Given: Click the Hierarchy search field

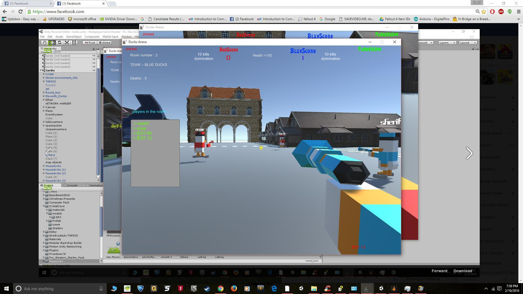Looking at the screenshot, I should [75, 52].
